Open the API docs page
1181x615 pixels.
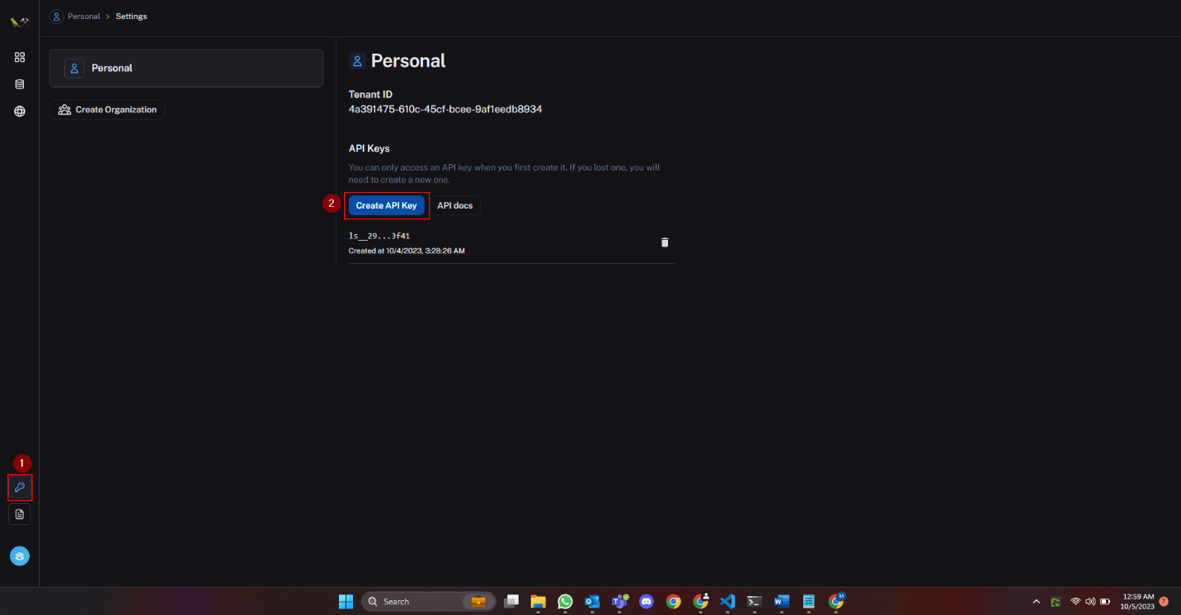pyautogui.click(x=455, y=205)
